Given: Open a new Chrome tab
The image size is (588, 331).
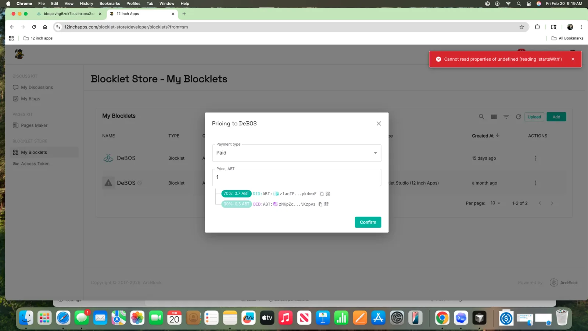Looking at the screenshot, I should coord(184,14).
